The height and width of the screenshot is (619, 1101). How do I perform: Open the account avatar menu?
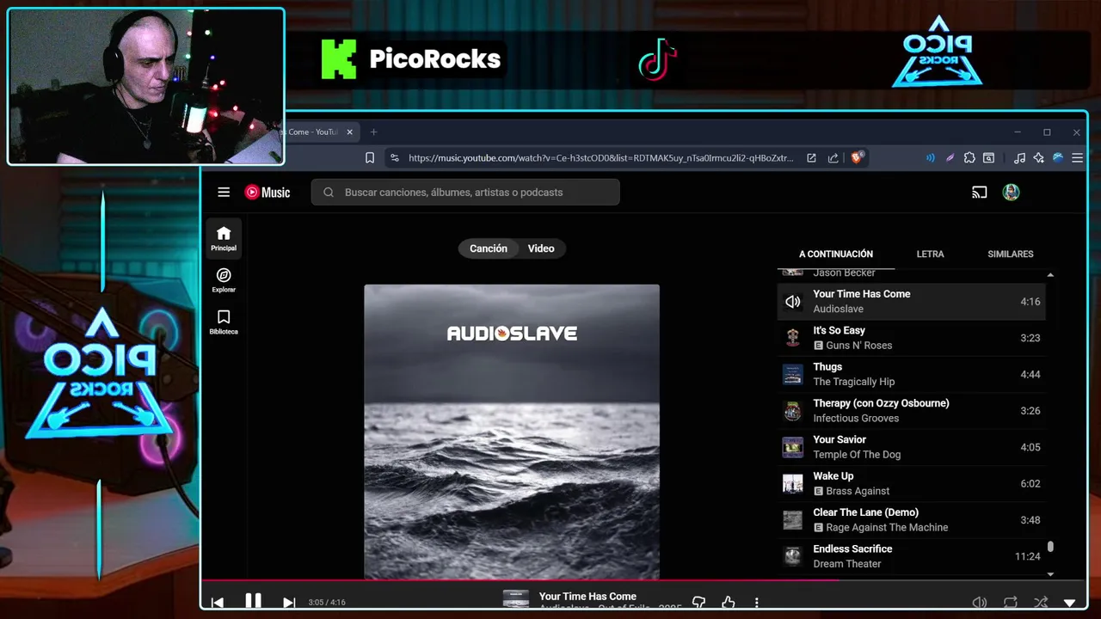(x=1011, y=193)
